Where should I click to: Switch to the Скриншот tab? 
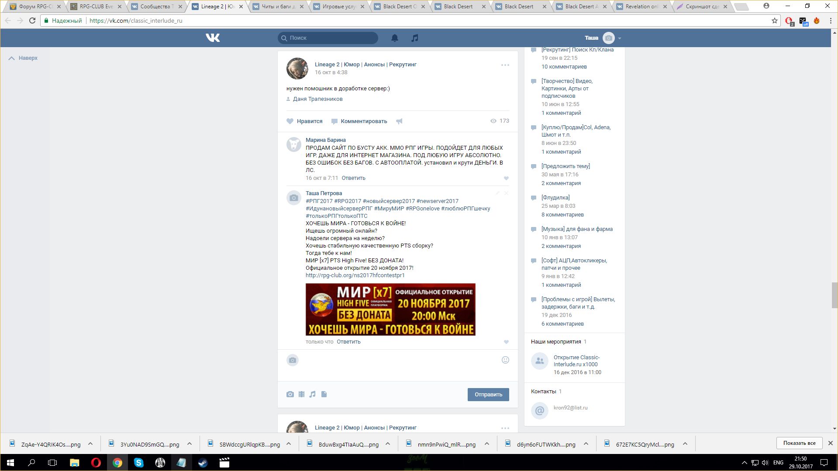coord(703,7)
